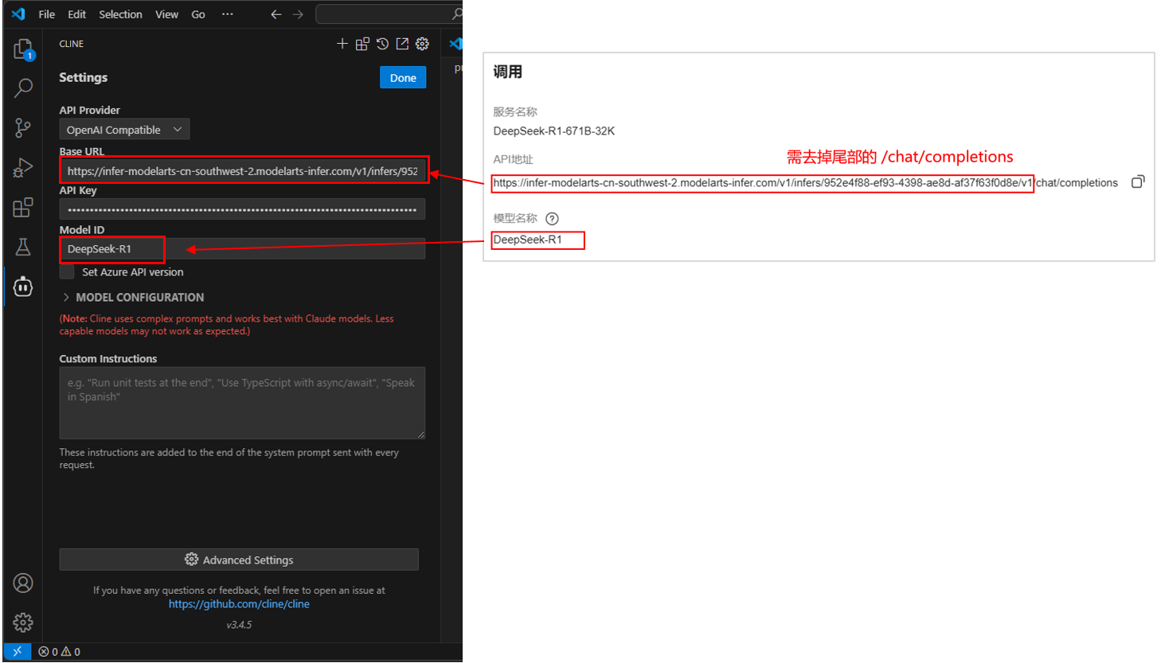The width and height of the screenshot is (1161, 663).
Task: Open the Edit menu
Action: [76, 14]
